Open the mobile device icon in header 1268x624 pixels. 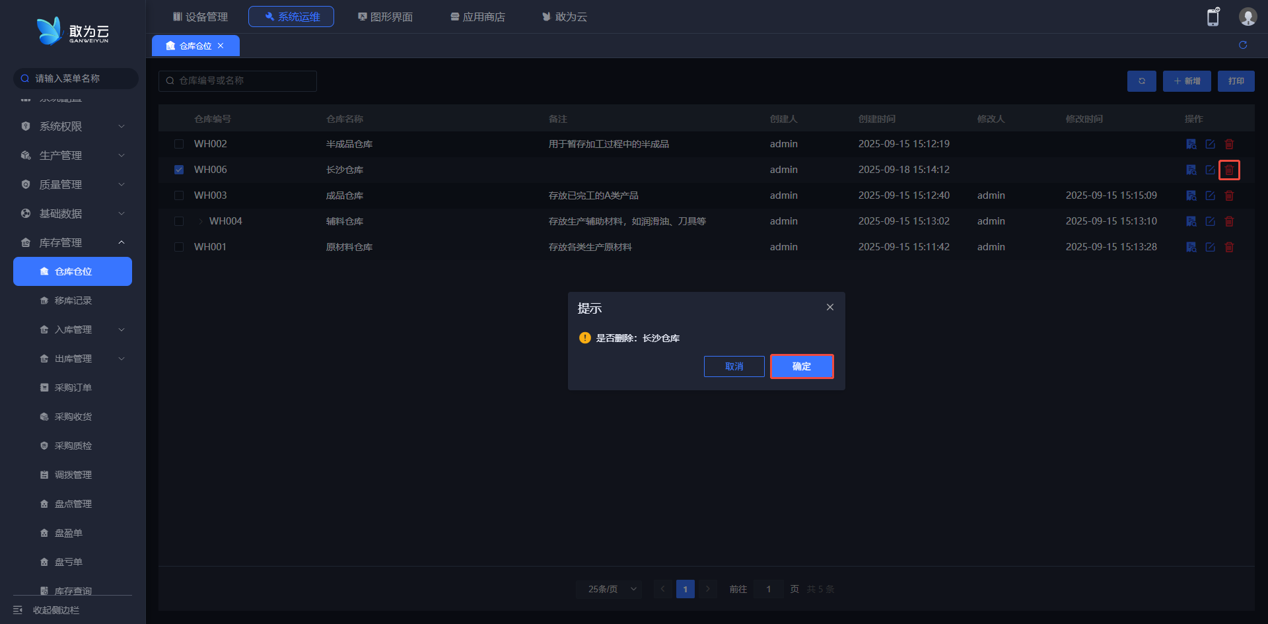tap(1213, 17)
